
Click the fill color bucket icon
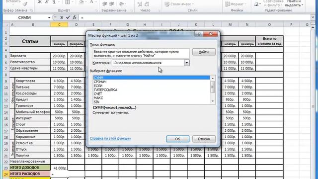pyautogui.click(x=81, y=2)
